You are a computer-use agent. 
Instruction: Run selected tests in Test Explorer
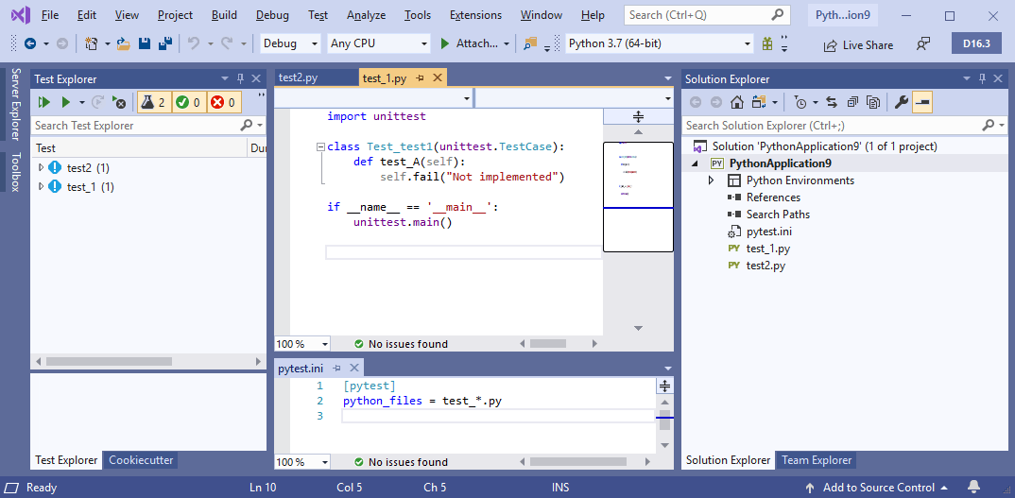[65, 102]
